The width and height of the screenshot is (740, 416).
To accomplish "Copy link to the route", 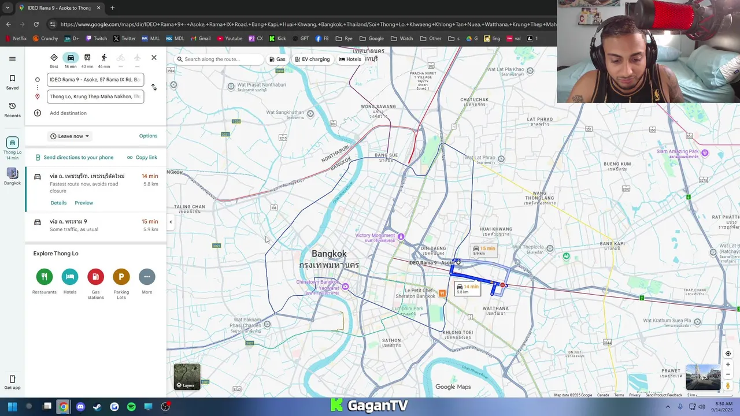I will tap(142, 157).
